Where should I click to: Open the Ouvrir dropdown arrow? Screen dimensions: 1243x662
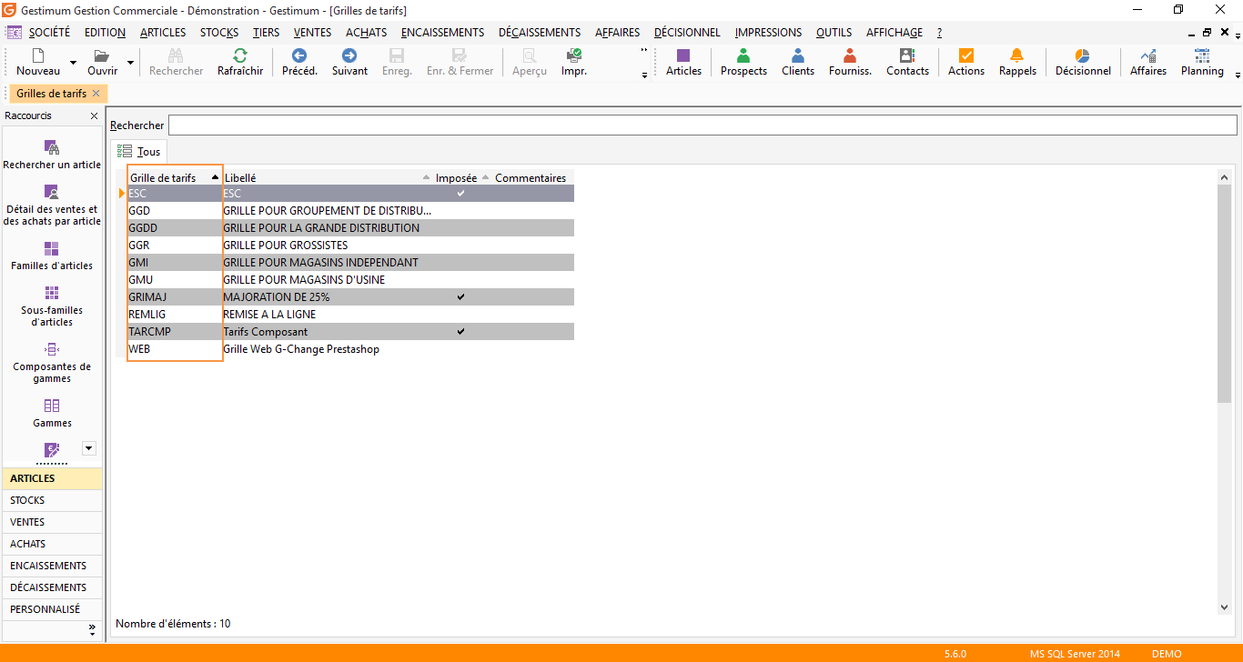pos(130,63)
